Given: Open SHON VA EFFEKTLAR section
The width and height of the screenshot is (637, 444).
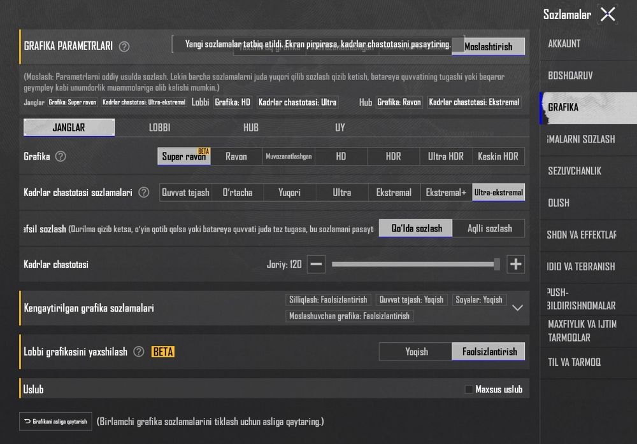Looking at the screenshot, I should coord(588,235).
